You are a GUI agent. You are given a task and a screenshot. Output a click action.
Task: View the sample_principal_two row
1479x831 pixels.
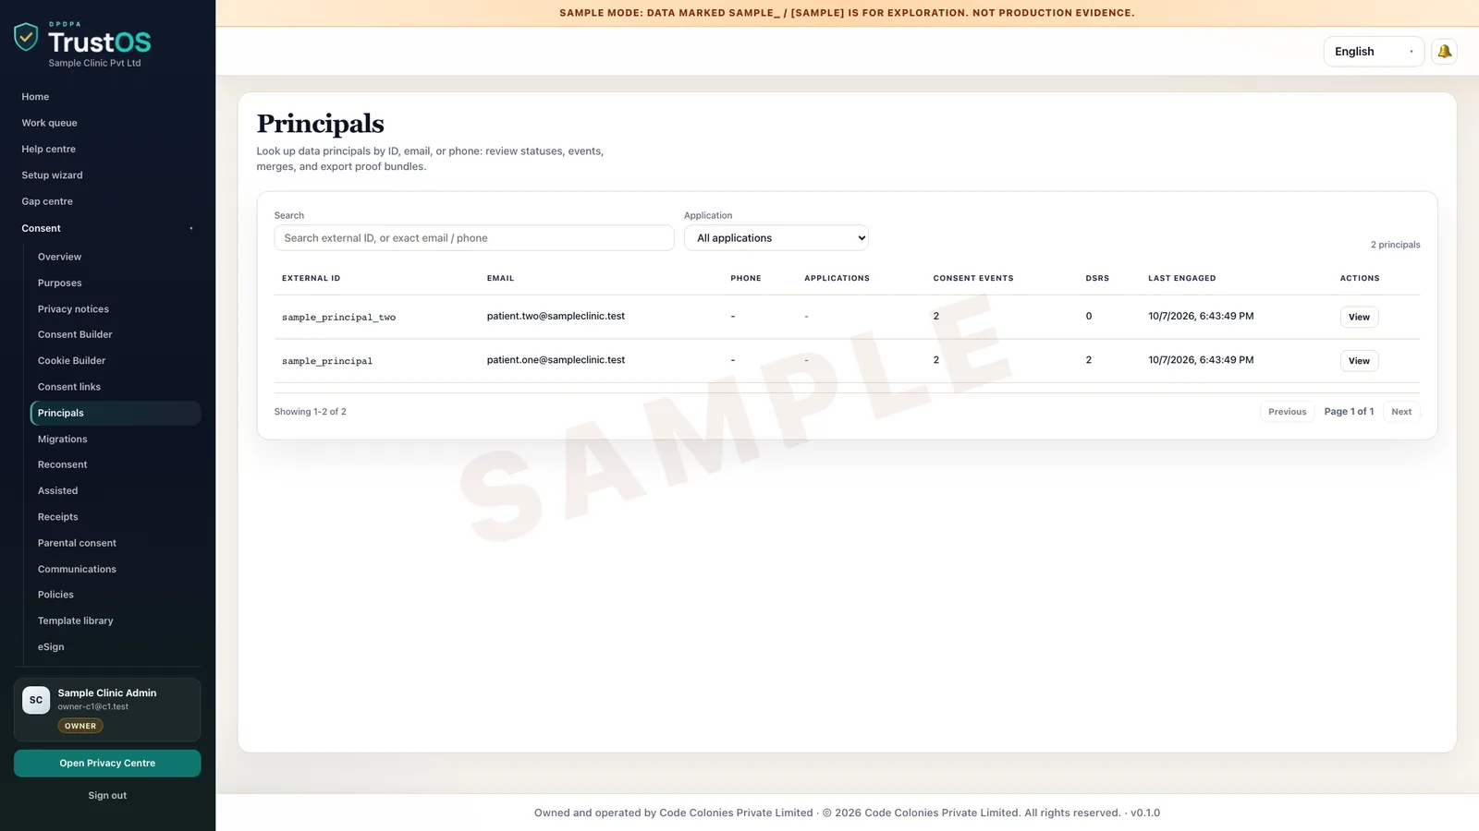(1359, 317)
